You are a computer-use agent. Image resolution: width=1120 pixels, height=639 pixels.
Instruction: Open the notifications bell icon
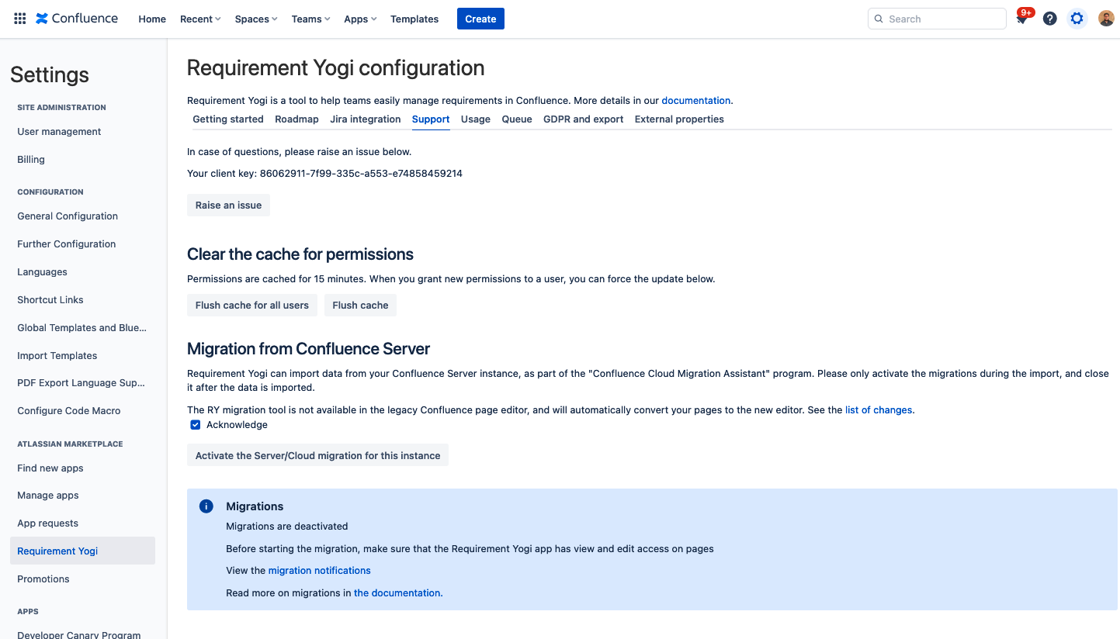1022,19
